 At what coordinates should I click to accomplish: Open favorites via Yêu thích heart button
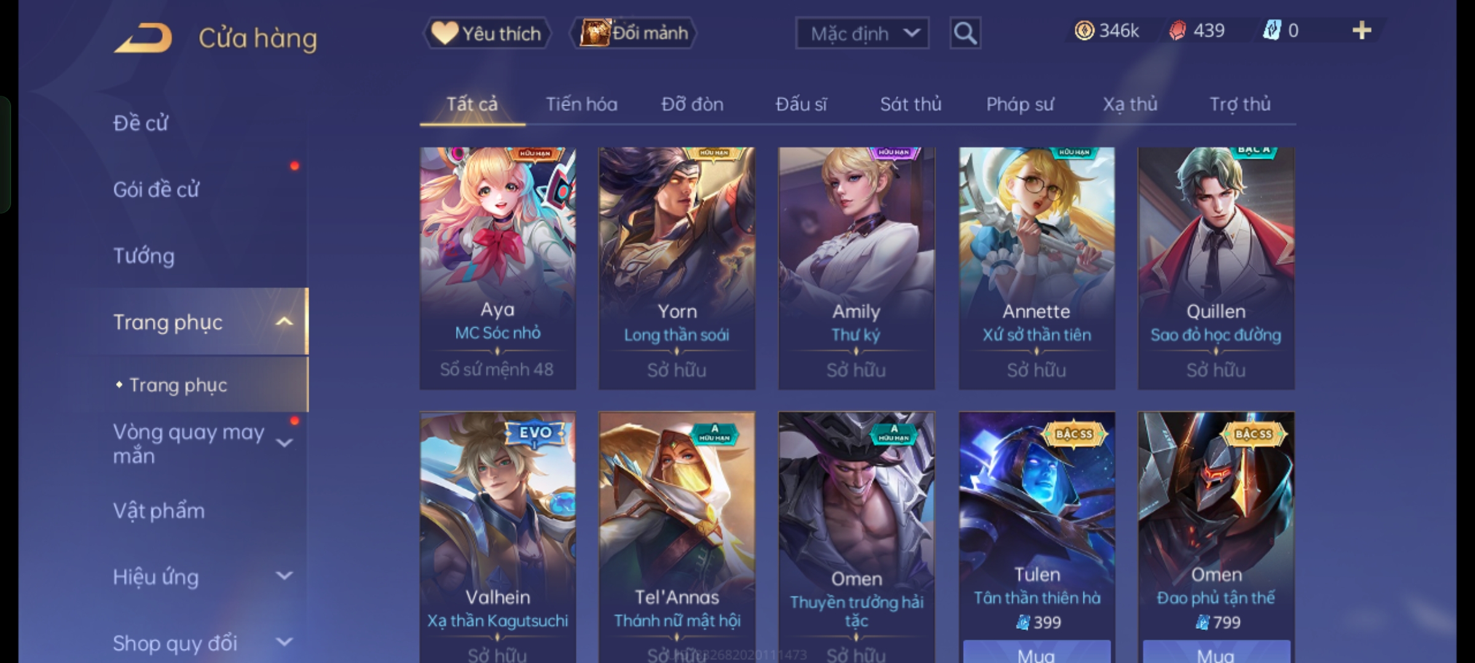487,33
